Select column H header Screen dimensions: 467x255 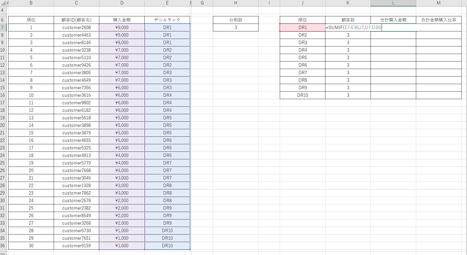235,3
